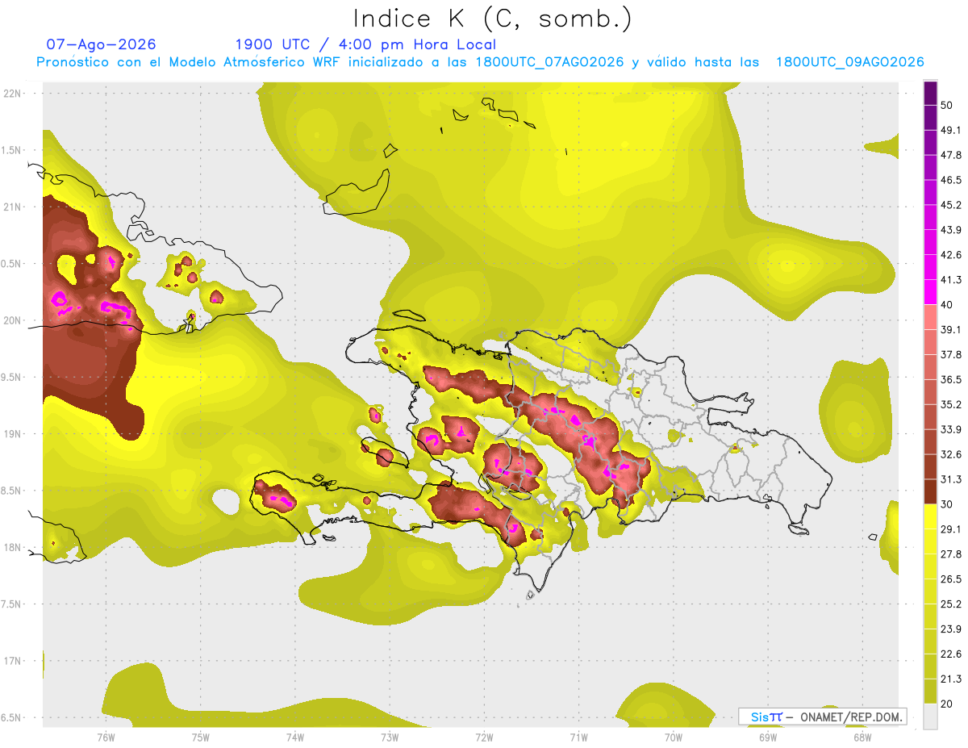Click the colorbar label "22.6"

point(951,654)
